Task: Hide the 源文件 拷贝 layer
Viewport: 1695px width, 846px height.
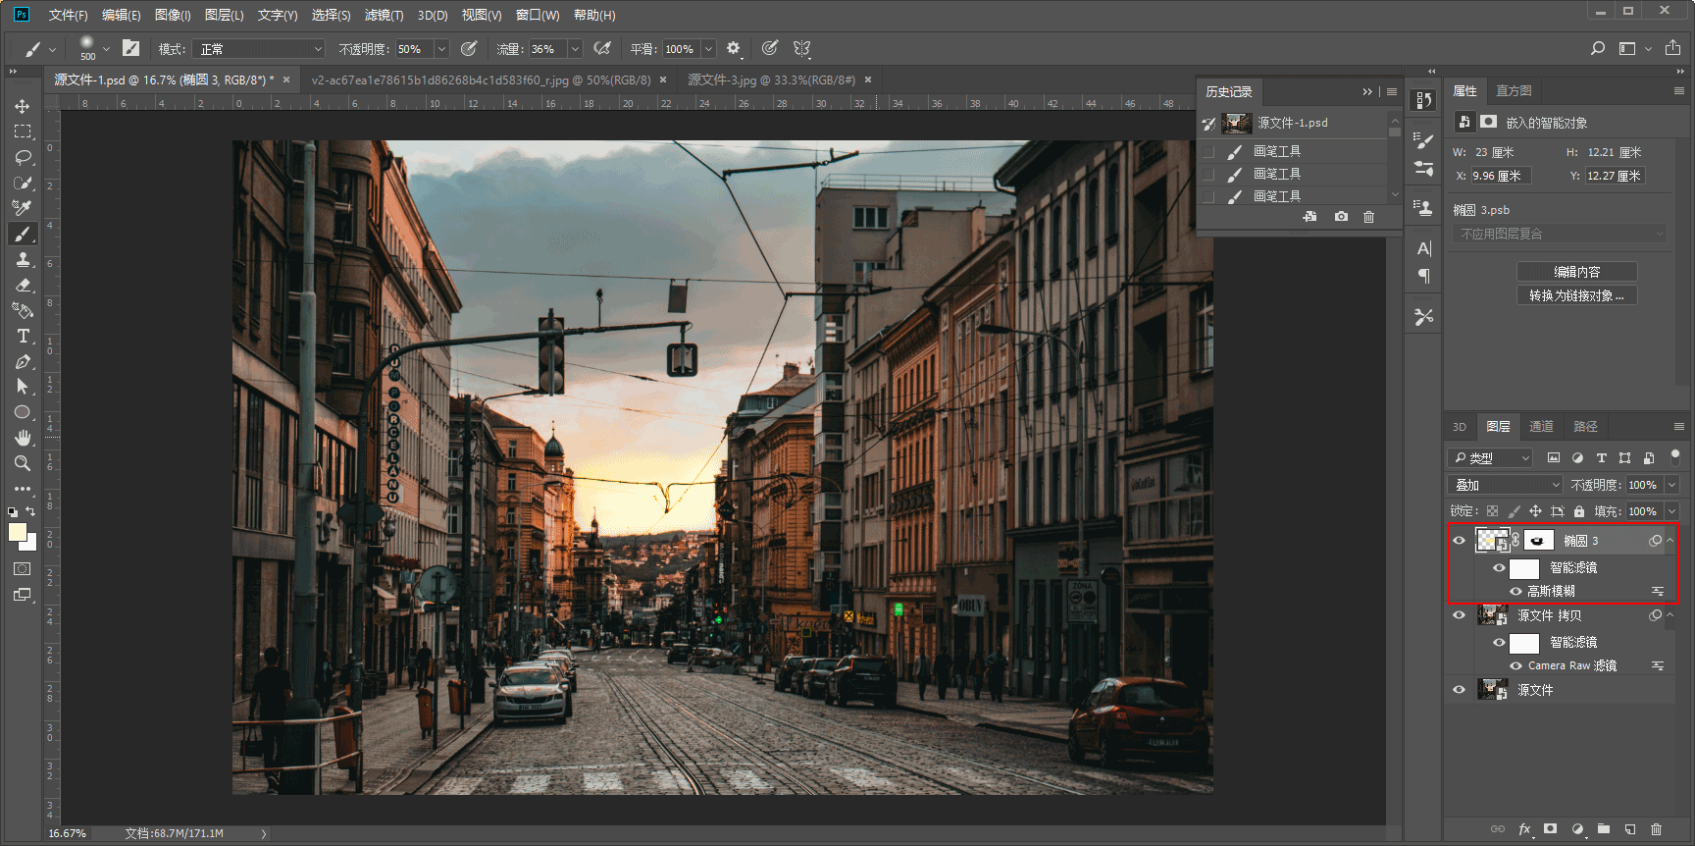Action: (x=1459, y=615)
